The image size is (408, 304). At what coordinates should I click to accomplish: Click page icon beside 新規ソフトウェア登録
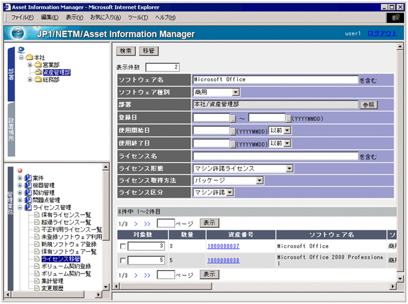click(37, 244)
